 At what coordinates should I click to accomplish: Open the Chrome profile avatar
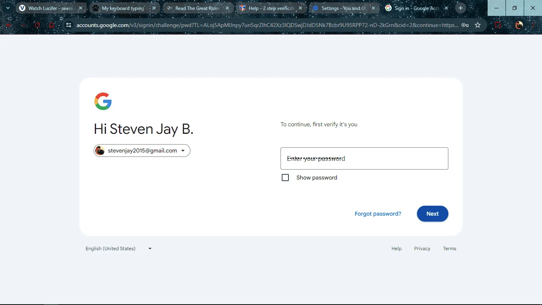click(519, 25)
